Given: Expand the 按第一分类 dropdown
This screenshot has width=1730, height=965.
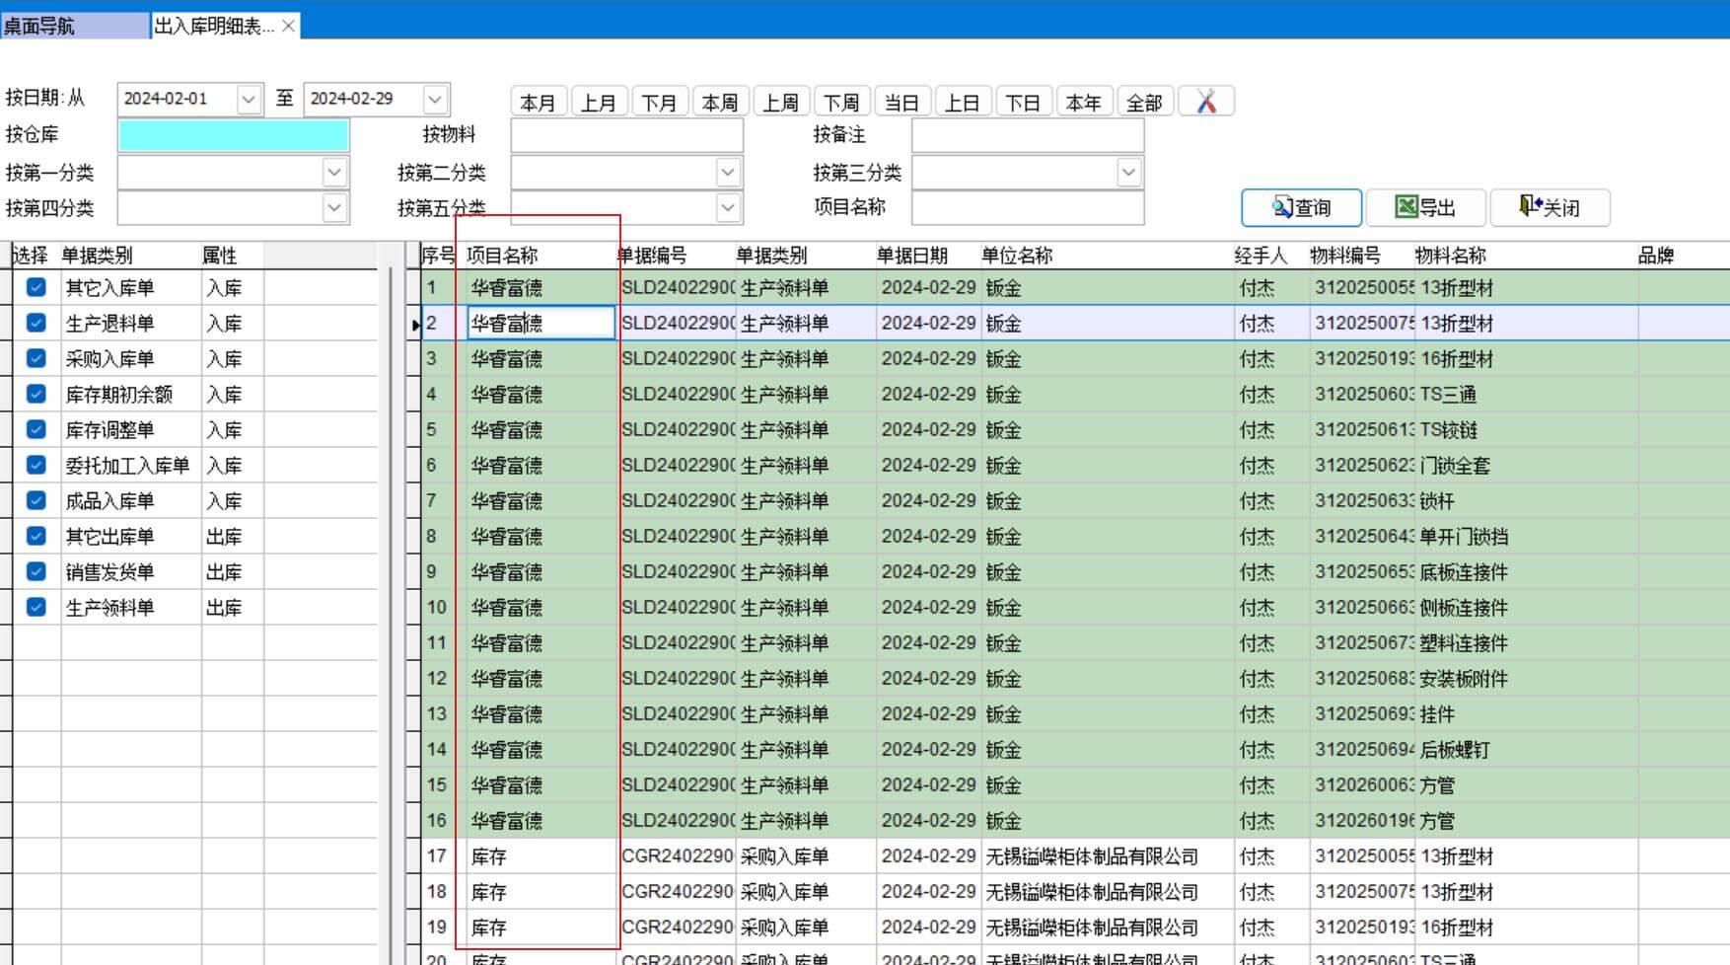Looking at the screenshot, I should tap(334, 173).
